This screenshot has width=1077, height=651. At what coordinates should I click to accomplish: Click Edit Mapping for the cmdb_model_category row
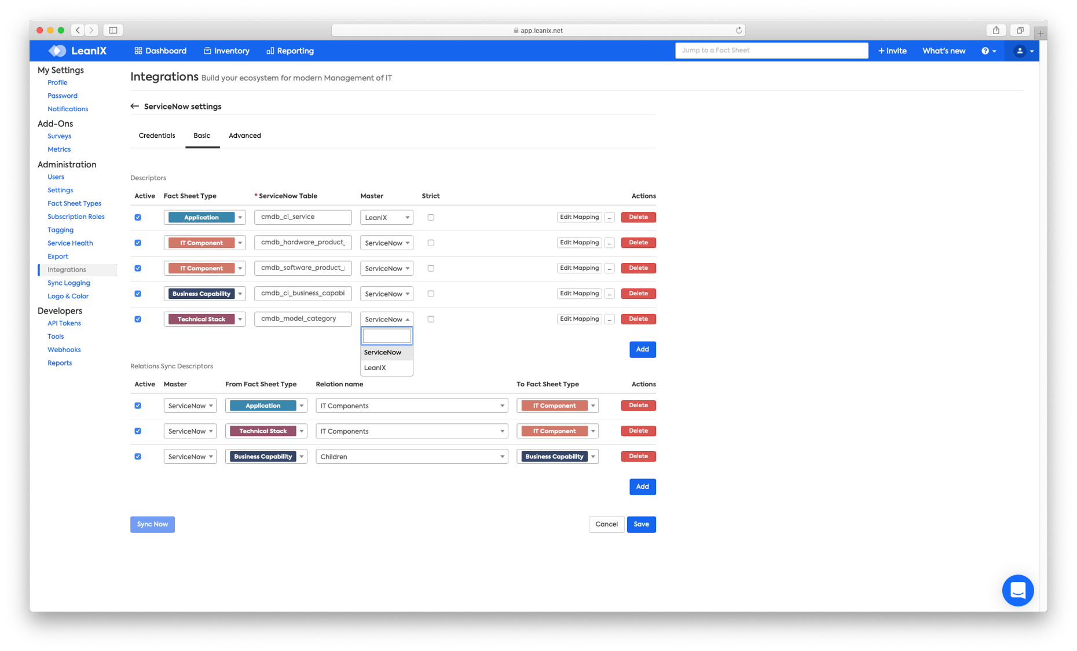point(579,319)
